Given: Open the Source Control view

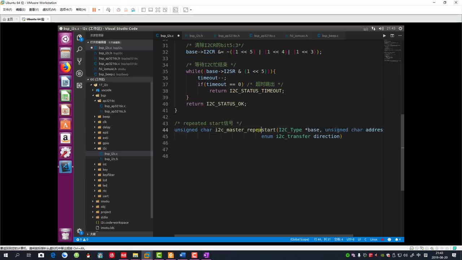Looking at the screenshot, I should click(79, 61).
